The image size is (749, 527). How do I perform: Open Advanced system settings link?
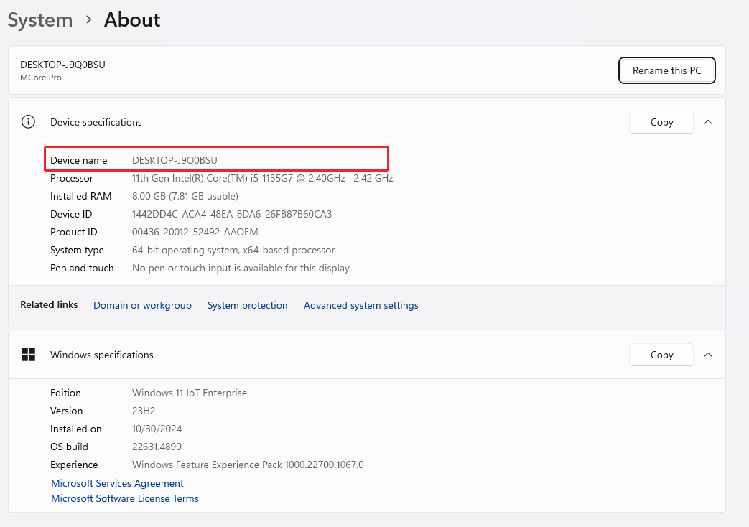[x=361, y=305]
